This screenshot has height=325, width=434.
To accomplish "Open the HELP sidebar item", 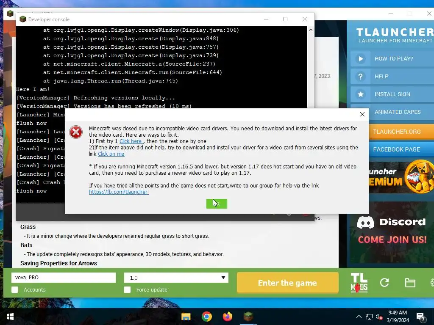I will [x=392, y=77].
